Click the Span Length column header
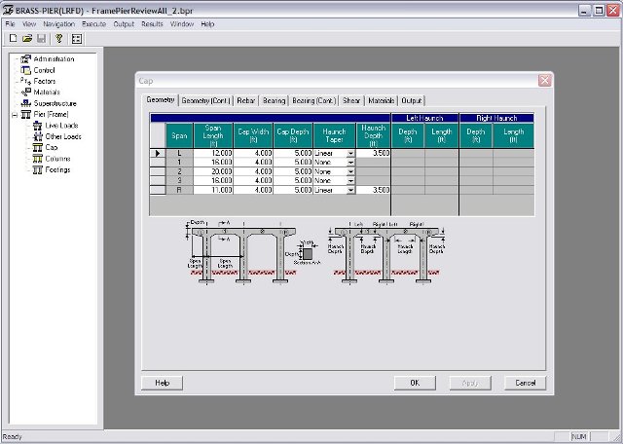The image size is (623, 444). [213, 136]
